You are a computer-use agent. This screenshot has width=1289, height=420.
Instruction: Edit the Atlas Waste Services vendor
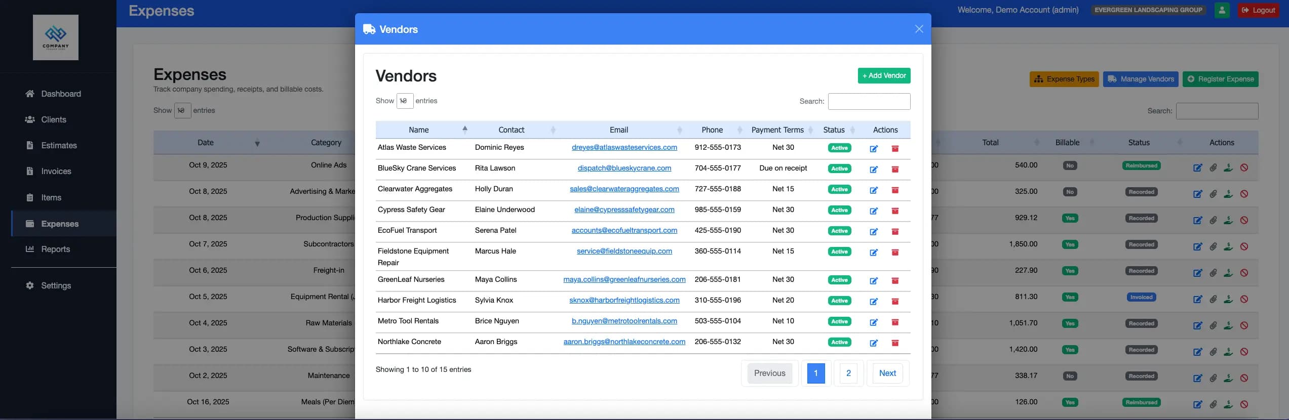874,149
